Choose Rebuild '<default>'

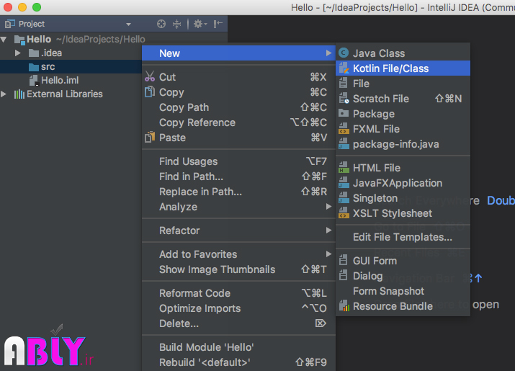pyautogui.click(x=239, y=362)
